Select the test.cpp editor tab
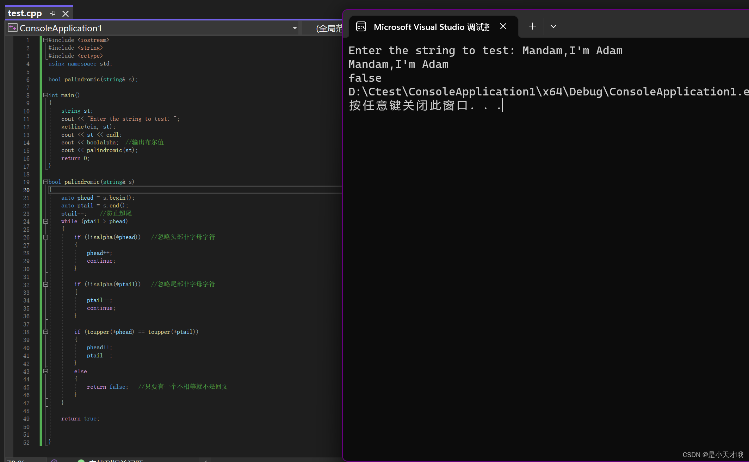 (25, 13)
